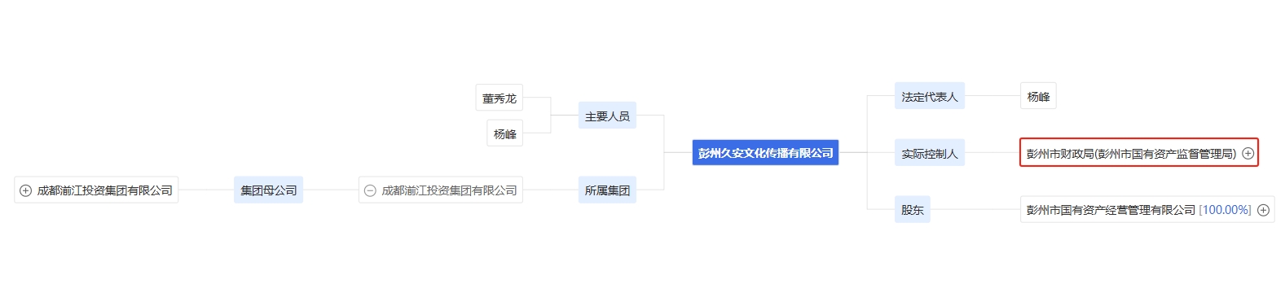The image size is (1285, 297).
Task: Open 杨峰 listed as 法定代表人
Action: click(1038, 96)
